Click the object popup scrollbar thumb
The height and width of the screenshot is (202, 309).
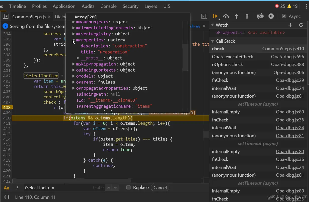click(185, 57)
